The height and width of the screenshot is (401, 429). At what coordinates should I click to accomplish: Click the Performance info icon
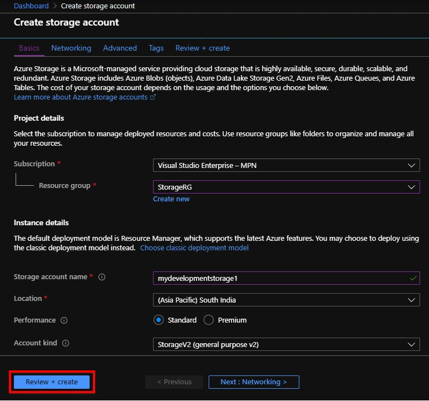click(64, 320)
